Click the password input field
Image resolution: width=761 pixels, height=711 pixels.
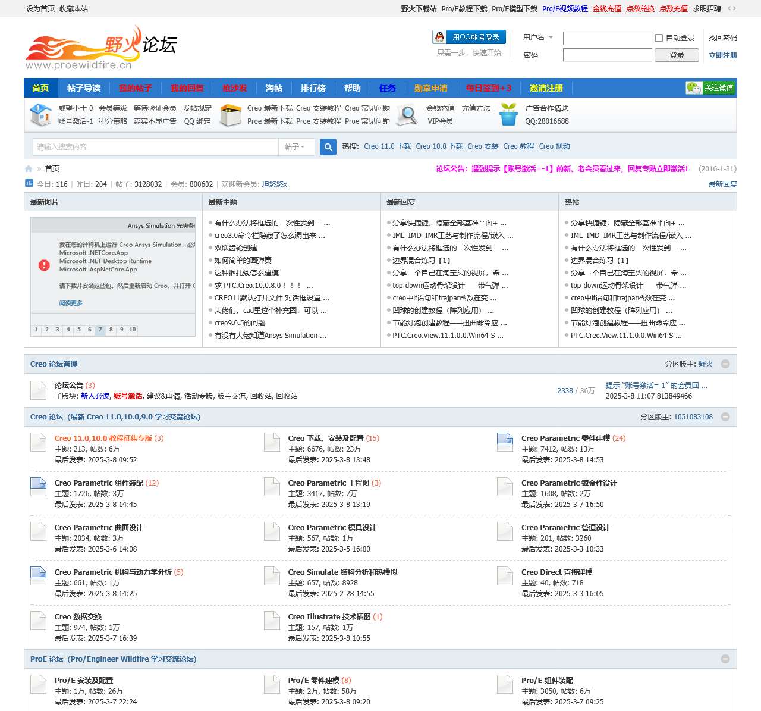pos(608,55)
